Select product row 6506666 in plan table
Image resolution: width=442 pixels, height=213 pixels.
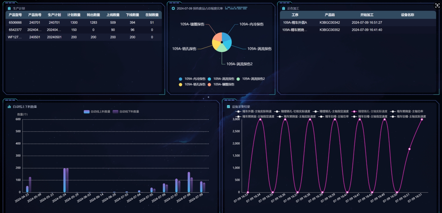(x=15, y=22)
